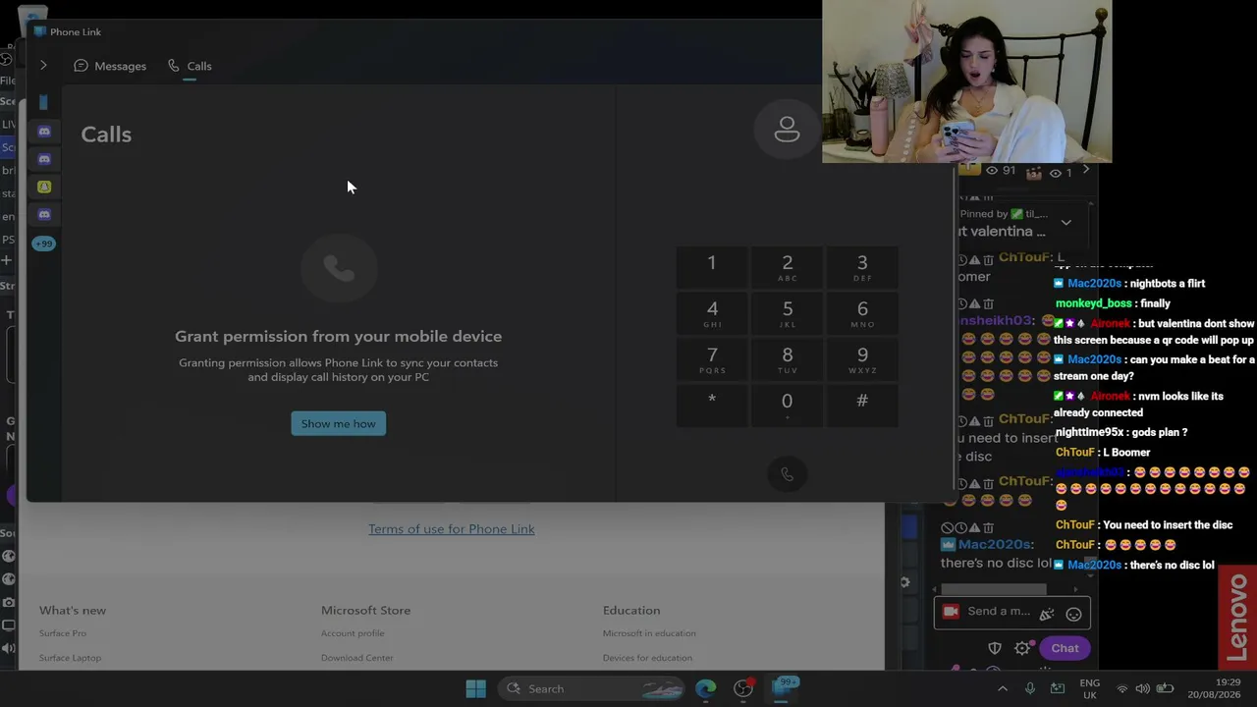Tap the 4 GHI dial pad key
1257x707 pixels.
712,313
